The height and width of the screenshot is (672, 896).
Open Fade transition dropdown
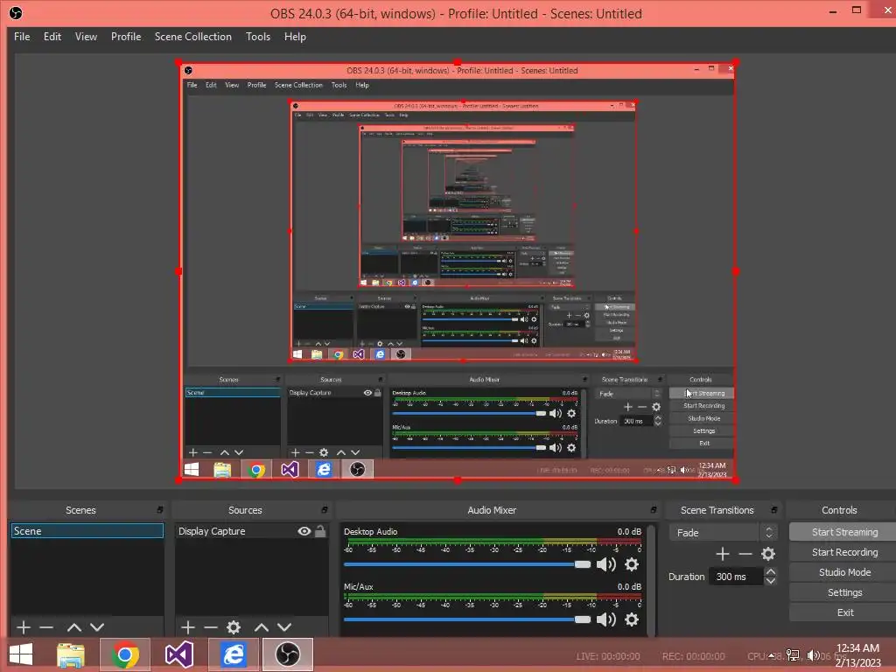723,533
